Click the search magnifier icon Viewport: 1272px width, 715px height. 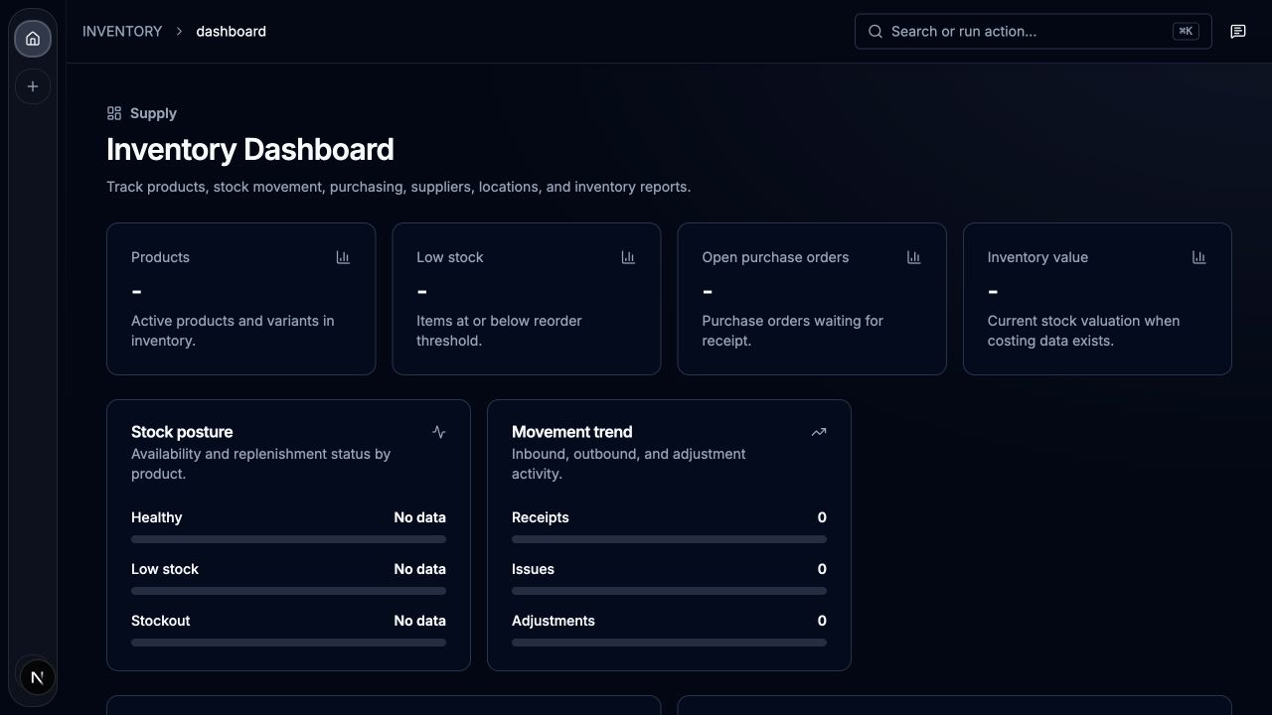pos(875,32)
